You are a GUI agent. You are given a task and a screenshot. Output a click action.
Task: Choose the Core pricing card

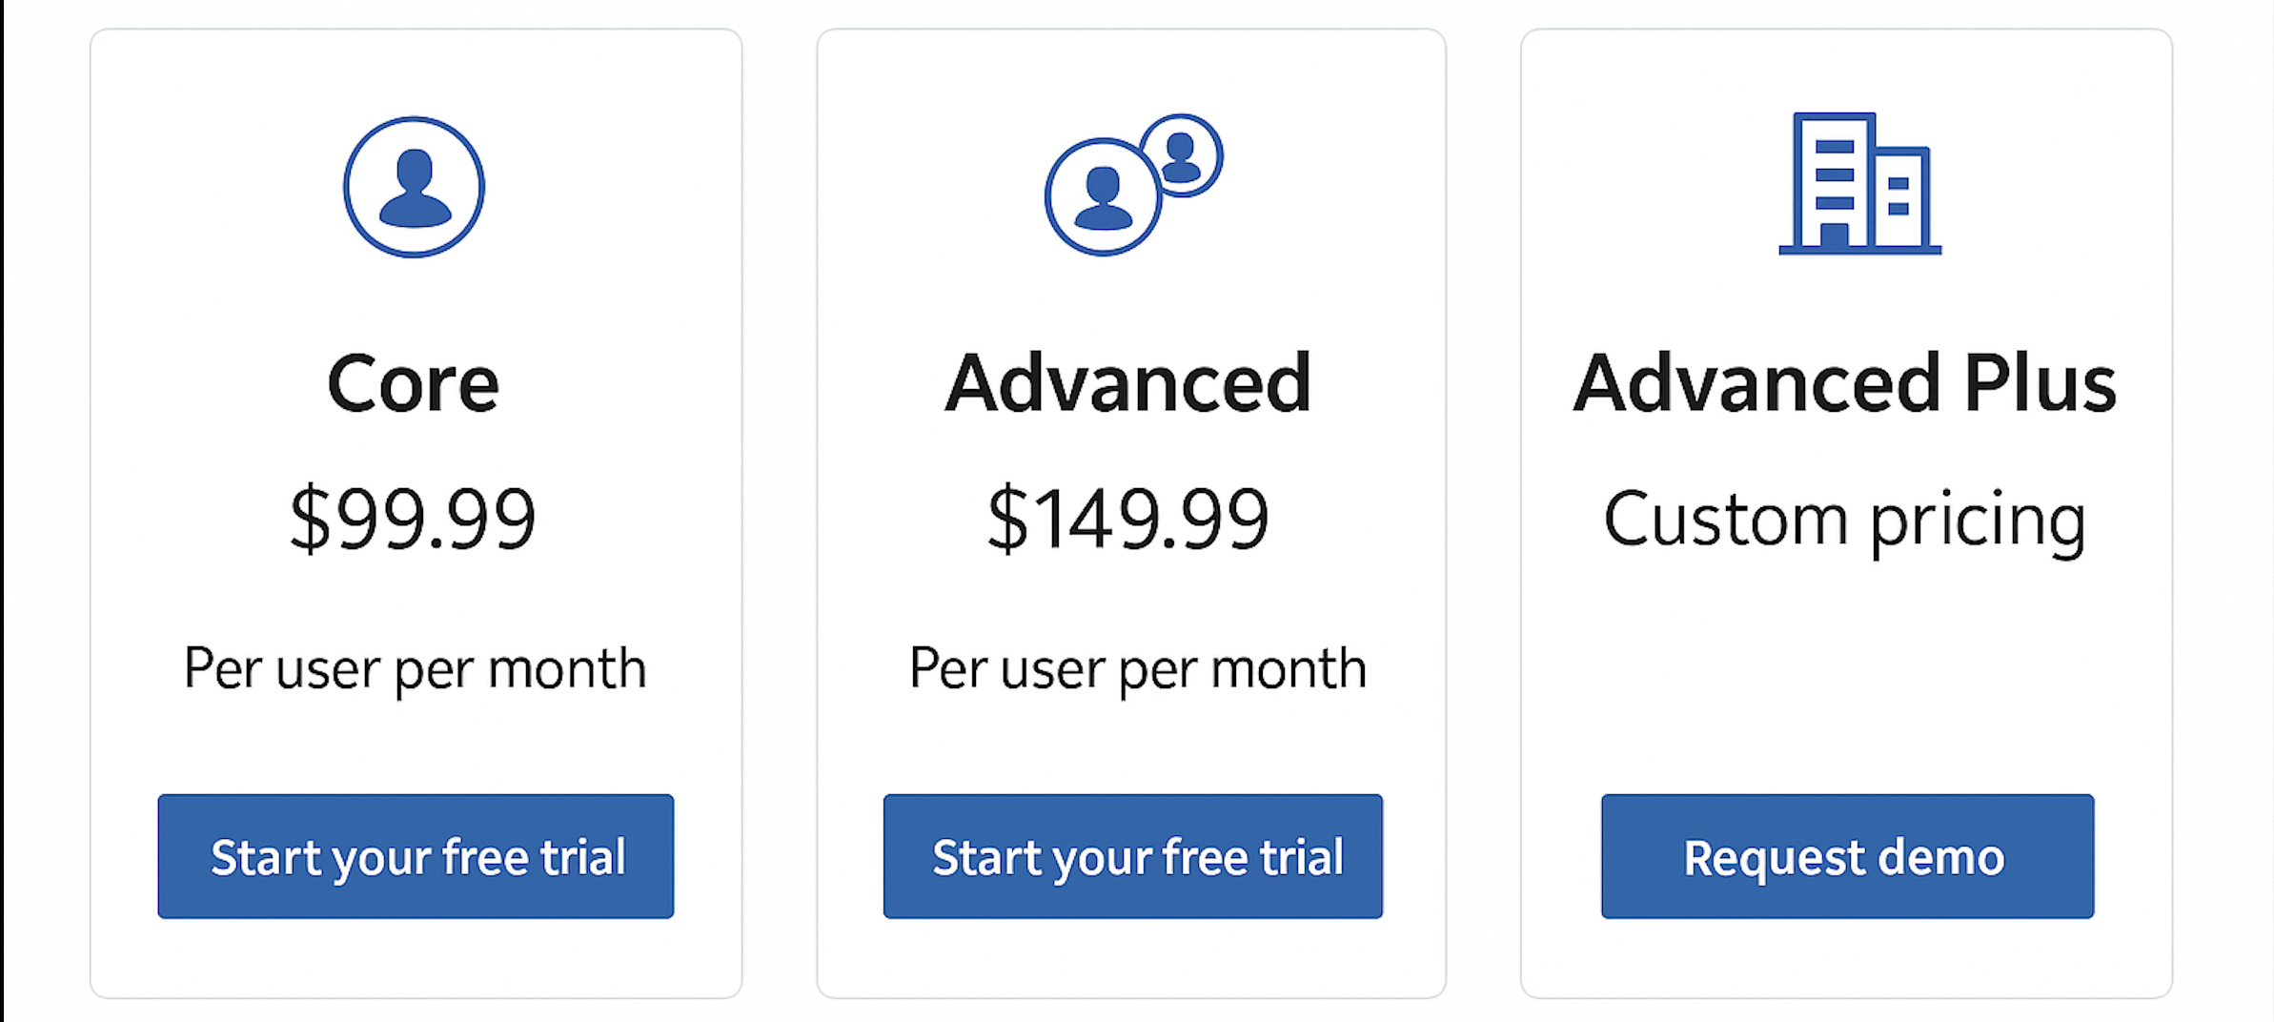(416, 591)
